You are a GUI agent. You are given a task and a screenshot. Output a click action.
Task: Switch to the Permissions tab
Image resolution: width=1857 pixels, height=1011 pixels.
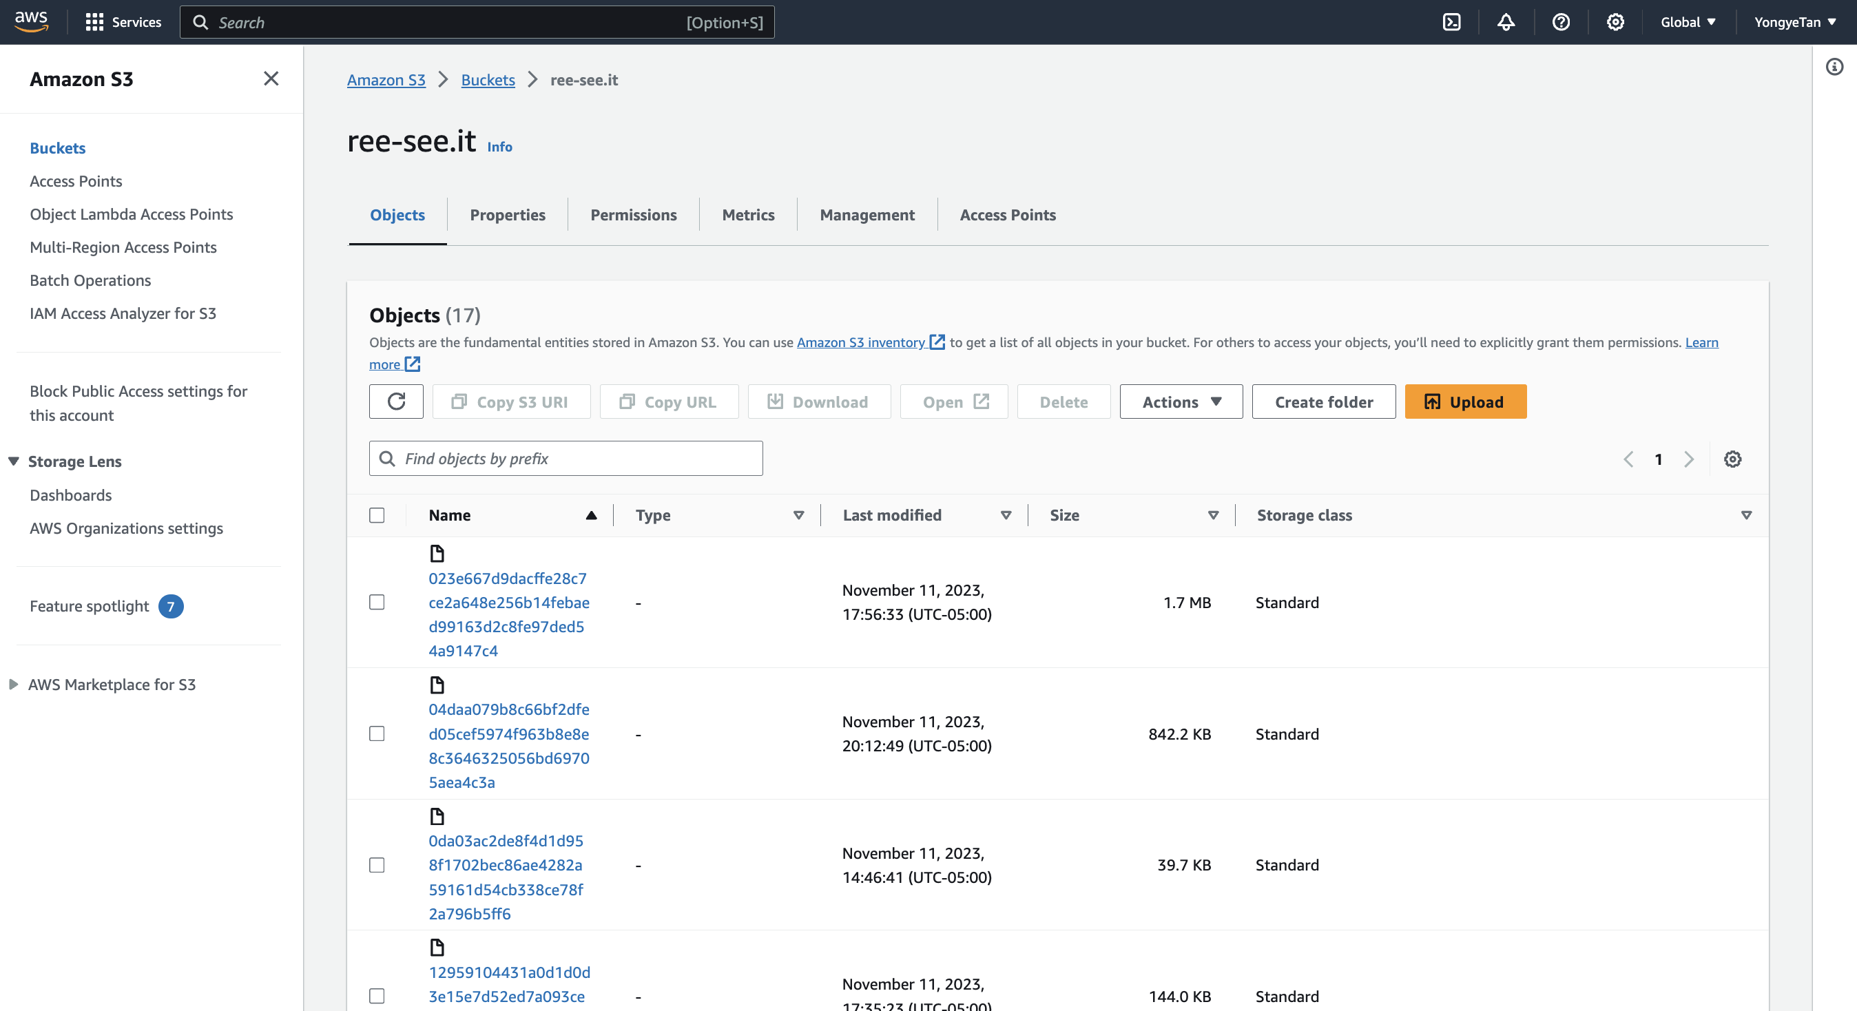633,215
